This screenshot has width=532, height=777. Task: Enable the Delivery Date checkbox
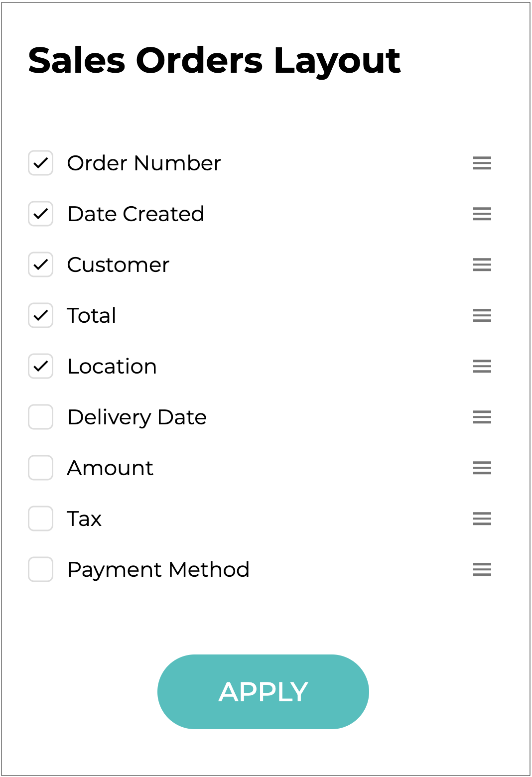click(x=40, y=417)
